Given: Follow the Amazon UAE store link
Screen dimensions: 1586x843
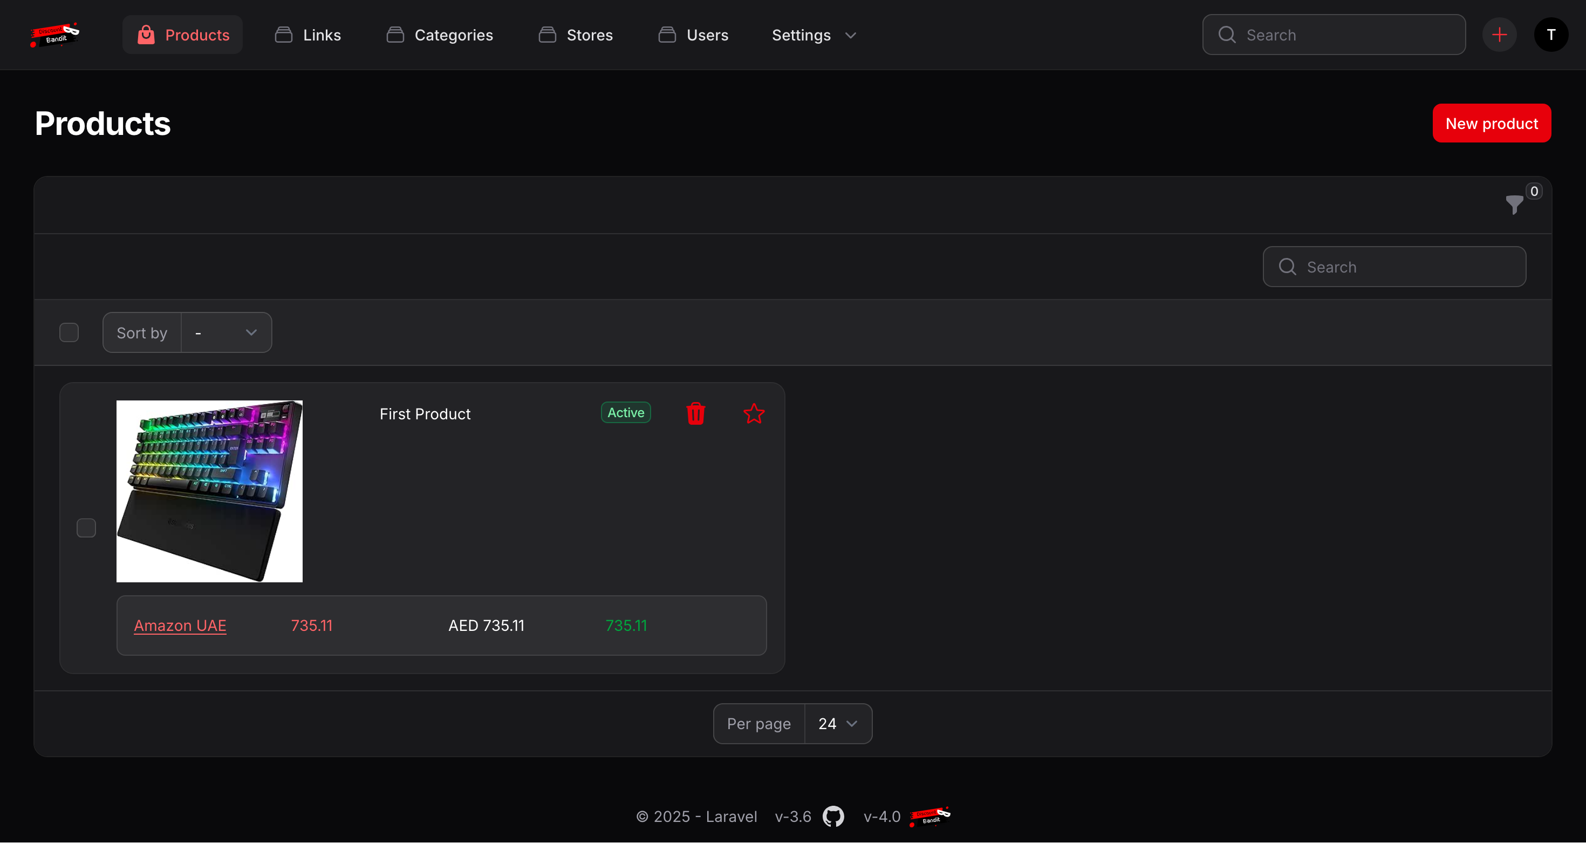Looking at the screenshot, I should point(180,626).
